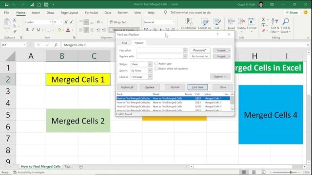The height and width of the screenshot is (175, 312).
Task: Switch to the Tips sheet tab
Action: [x=68, y=166]
